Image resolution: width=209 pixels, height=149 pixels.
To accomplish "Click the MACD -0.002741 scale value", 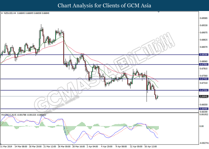I will point(204,143).
